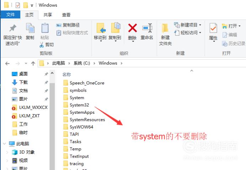Open the Share ribbon tab

(x=48, y=15)
